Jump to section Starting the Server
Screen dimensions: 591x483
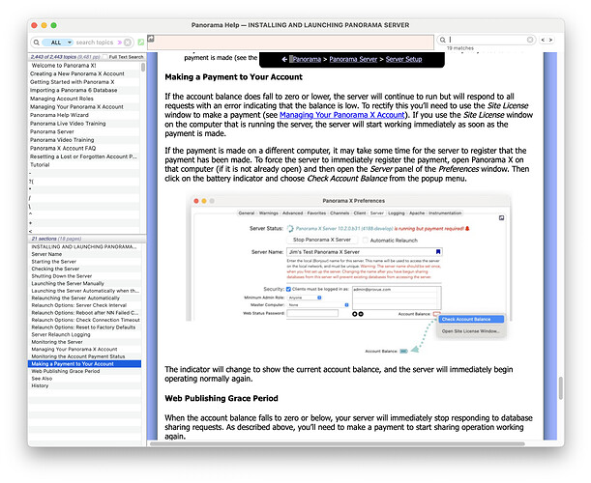(84, 262)
